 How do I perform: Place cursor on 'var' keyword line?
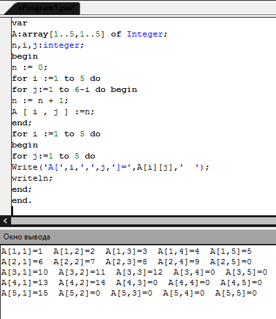[20, 23]
